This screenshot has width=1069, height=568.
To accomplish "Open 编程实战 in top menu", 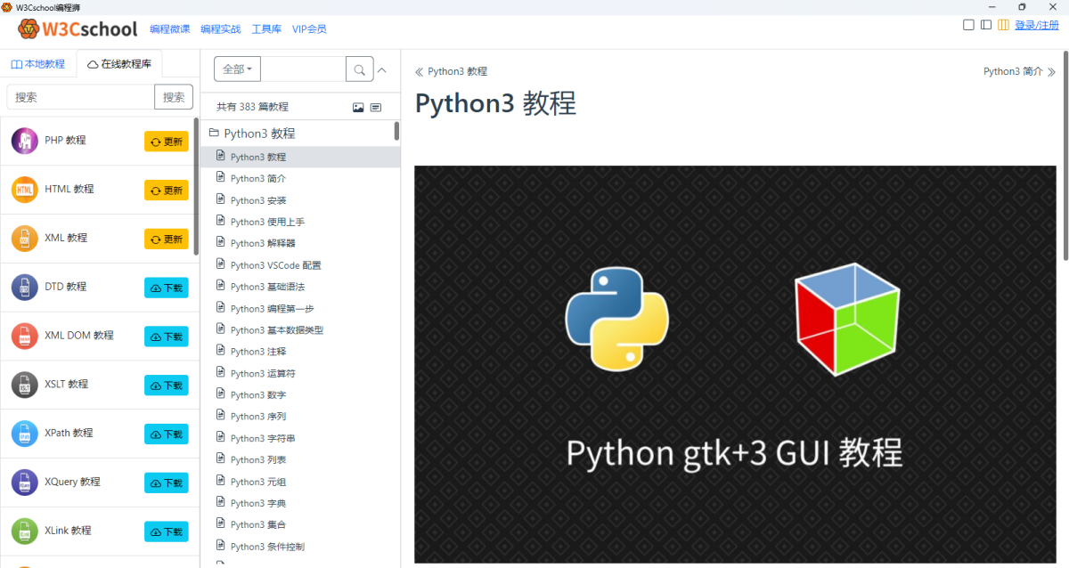I will (x=220, y=29).
